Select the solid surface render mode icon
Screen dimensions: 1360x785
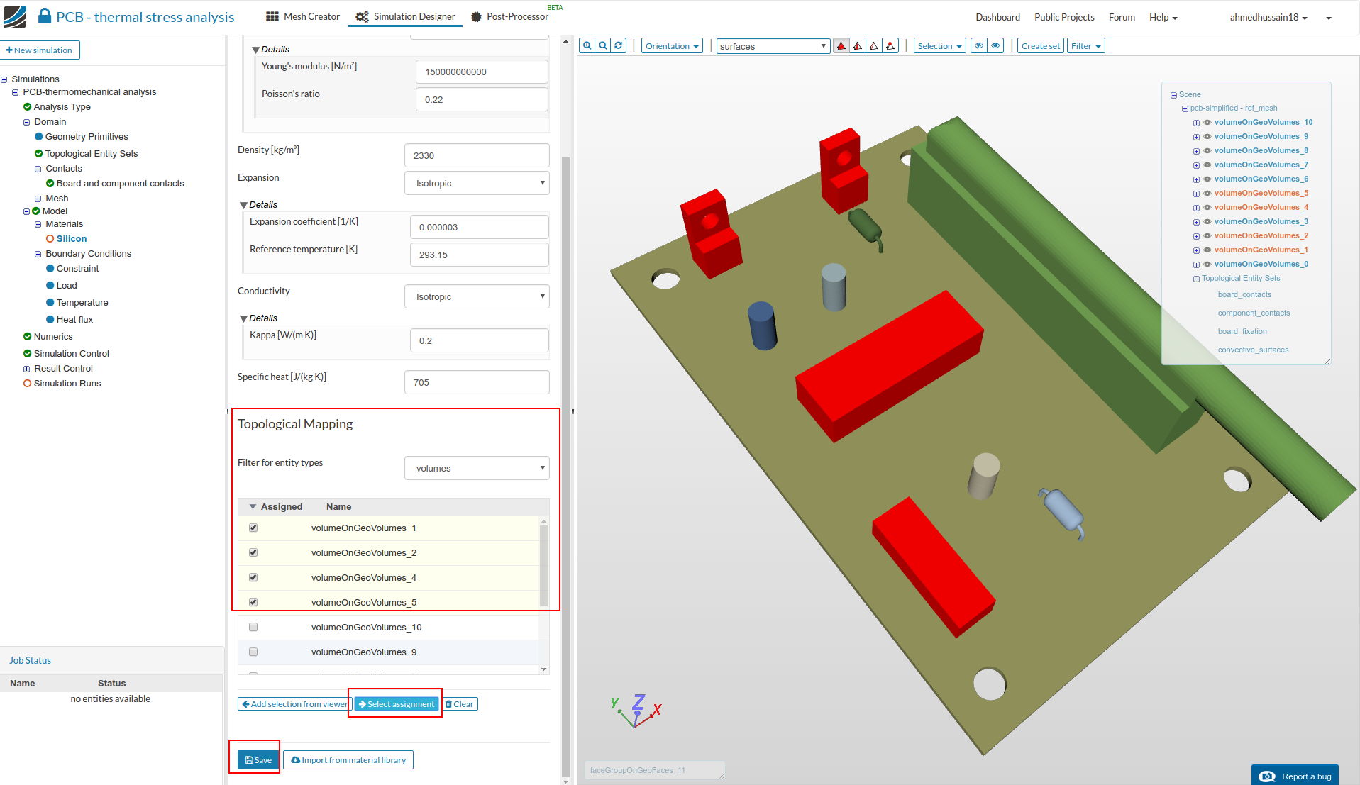(x=841, y=46)
